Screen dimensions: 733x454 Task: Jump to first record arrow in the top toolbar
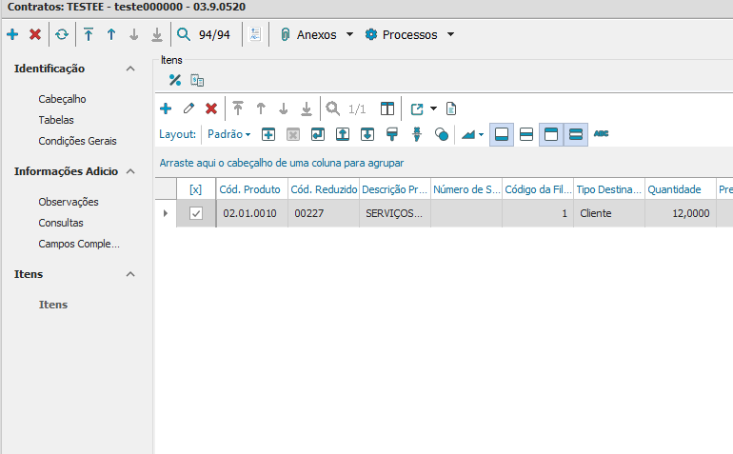(89, 35)
